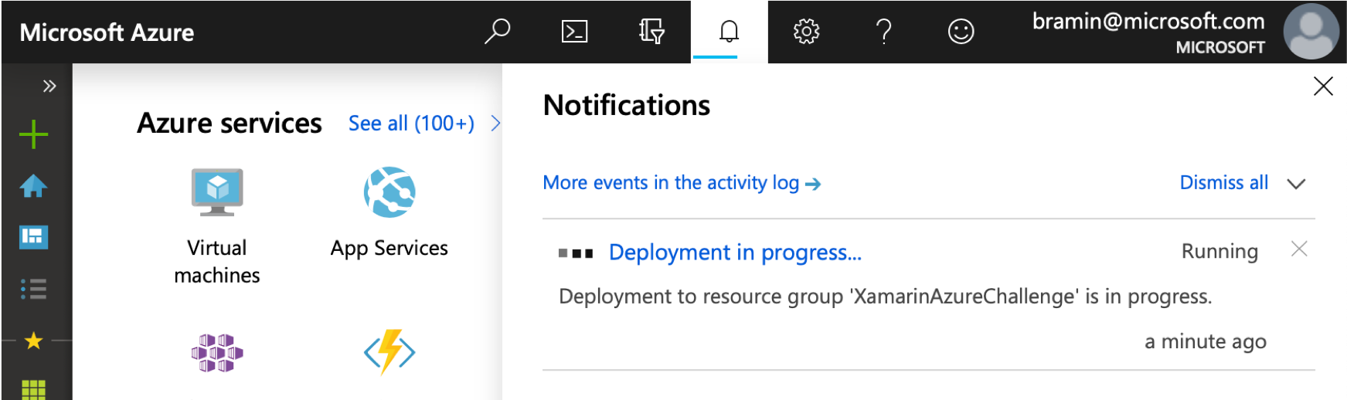The image size is (1347, 400).
Task: Send feedback via smiley icon
Action: pos(961,32)
